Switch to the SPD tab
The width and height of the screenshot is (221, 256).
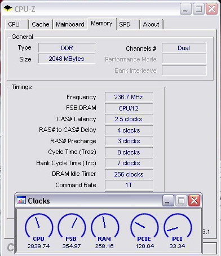click(129, 24)
